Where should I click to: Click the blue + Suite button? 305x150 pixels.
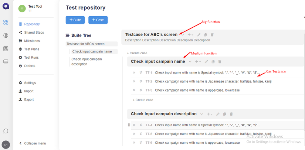[75, 20]
